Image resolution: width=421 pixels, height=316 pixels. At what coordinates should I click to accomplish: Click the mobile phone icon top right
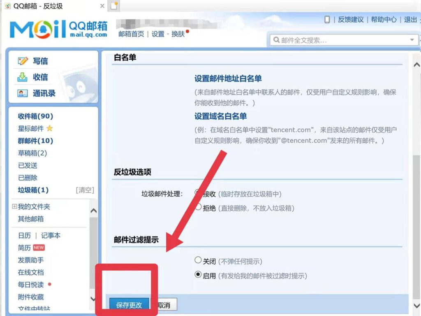coord(327,20)
